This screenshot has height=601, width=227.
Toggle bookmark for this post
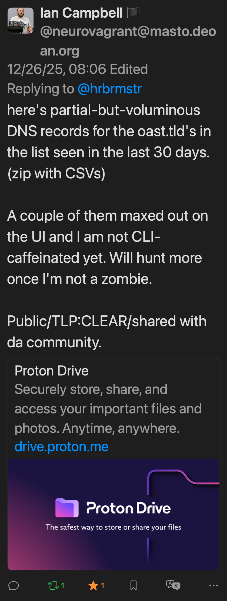pos(133,586)
